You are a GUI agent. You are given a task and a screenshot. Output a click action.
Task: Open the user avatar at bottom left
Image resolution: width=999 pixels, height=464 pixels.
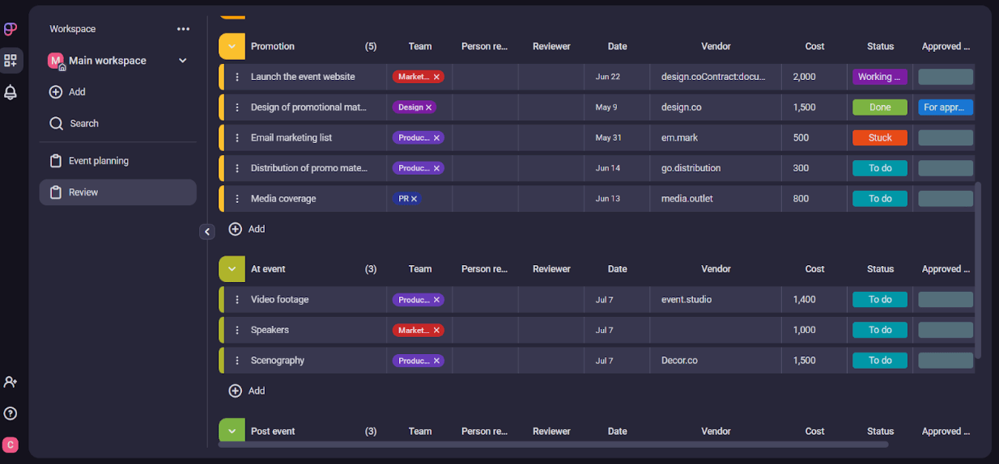pyautogui.click(x=11, y=445)
